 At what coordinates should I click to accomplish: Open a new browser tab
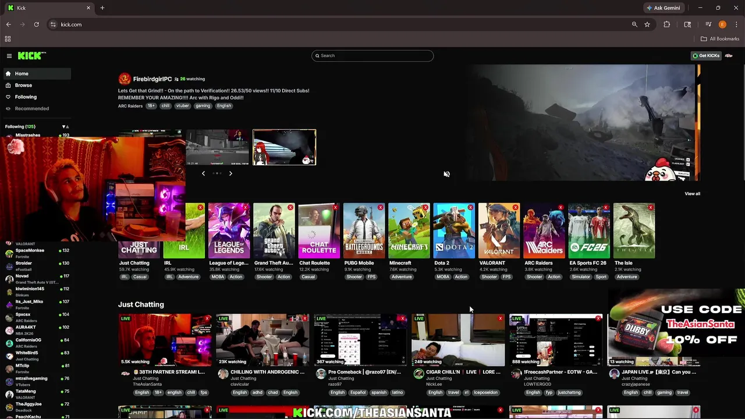point(102,8)
